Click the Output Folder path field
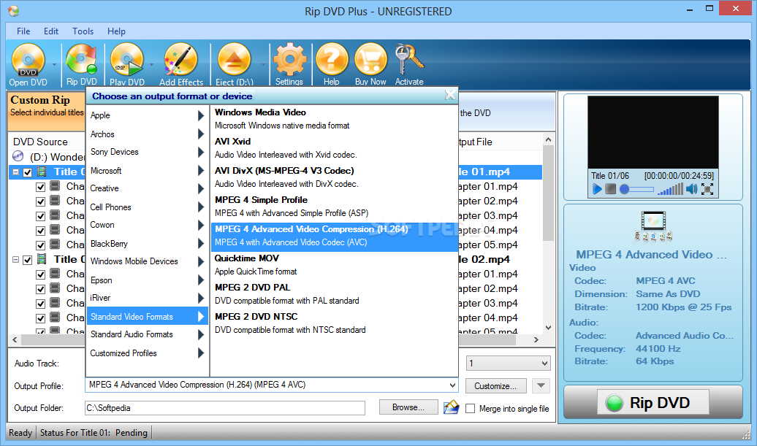This screenshot has height=446, width=757. click(225, 408)
